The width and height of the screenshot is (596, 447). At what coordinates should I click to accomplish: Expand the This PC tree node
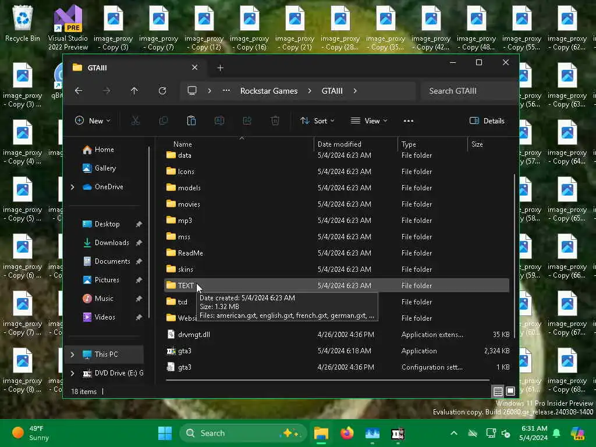(72, 354)
